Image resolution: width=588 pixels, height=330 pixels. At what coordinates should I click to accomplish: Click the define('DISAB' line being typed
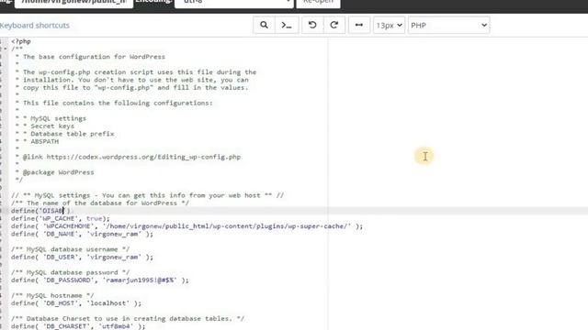click(x=40, y=211)
